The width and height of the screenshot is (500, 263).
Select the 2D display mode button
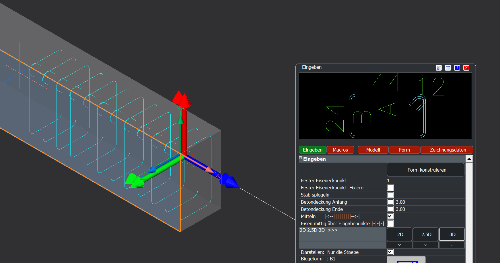coord(400,234)
